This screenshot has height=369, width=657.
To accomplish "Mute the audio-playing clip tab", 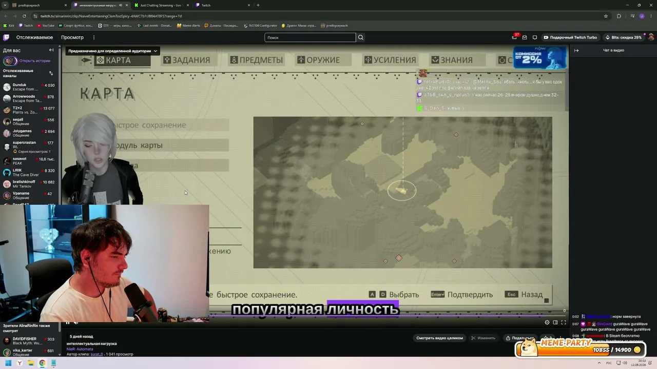I will click(x=121, y=5).
